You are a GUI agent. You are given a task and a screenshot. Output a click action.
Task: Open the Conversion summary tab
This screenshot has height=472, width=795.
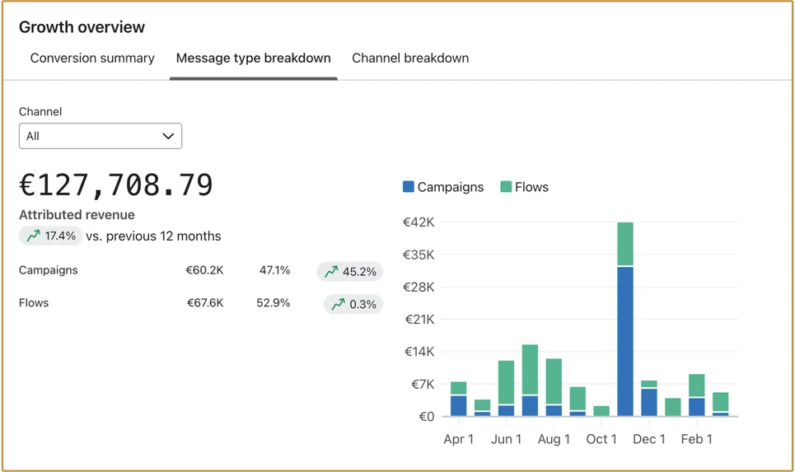point(92,58)
